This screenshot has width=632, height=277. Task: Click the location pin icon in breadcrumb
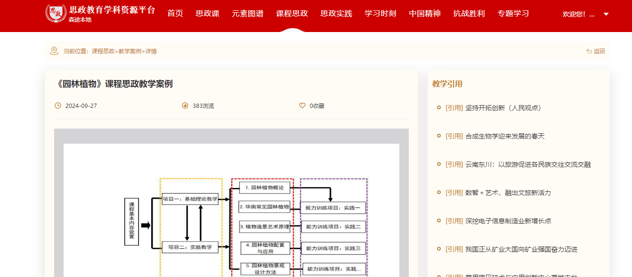[54, 51]
